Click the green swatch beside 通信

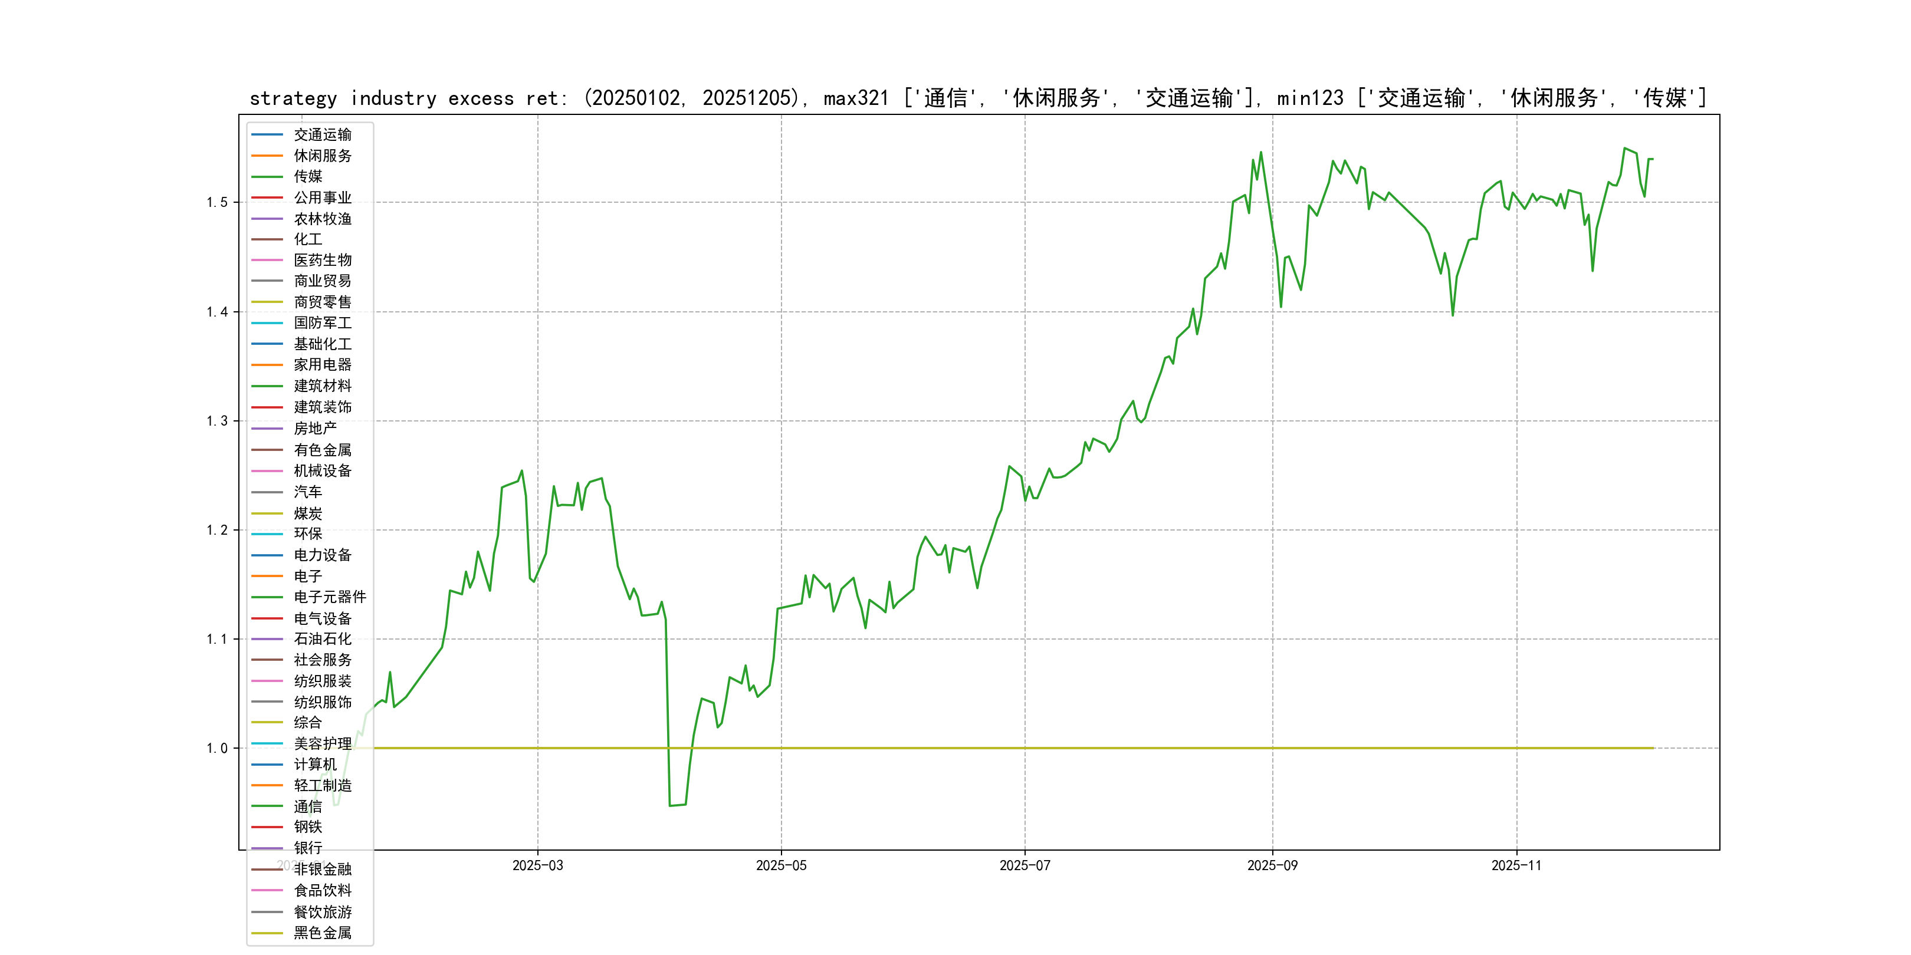[x=267, y=806]
